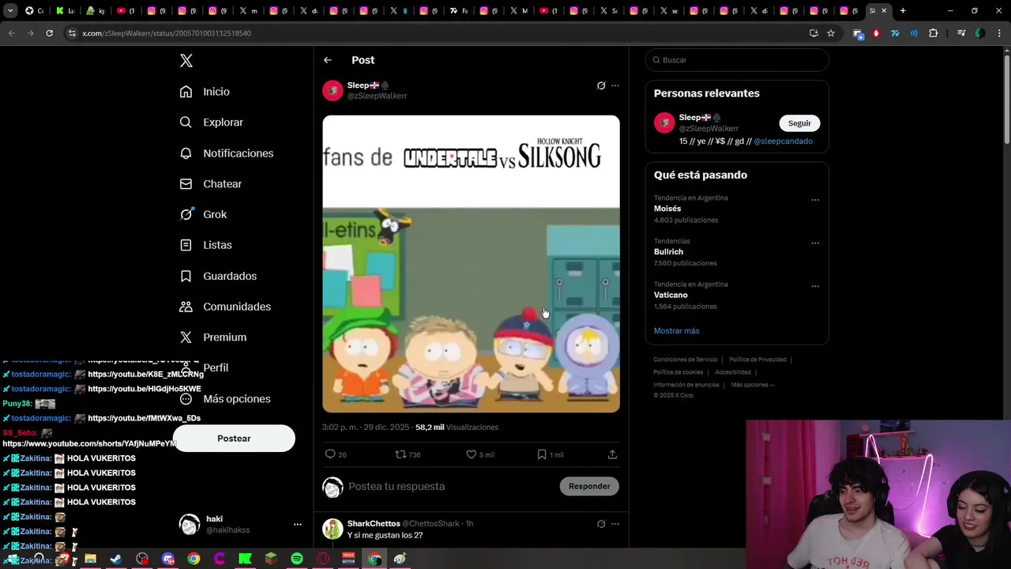Screen dimensions: 1011x569
Task: Open Comunidades in the sidebar
Action: point(225,307)
